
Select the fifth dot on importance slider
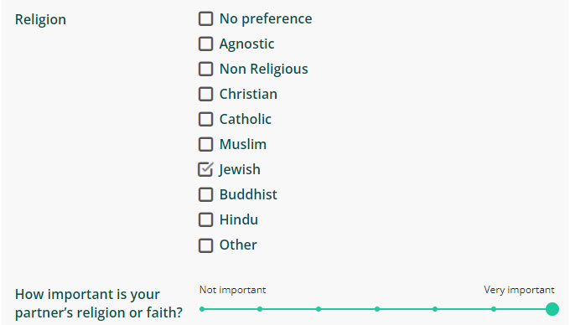[435, 309]
